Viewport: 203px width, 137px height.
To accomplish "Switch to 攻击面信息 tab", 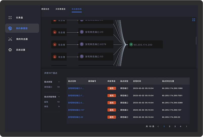I will tap(77, 9).
